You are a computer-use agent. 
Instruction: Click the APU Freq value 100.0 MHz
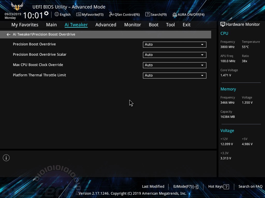coord(228,61)
